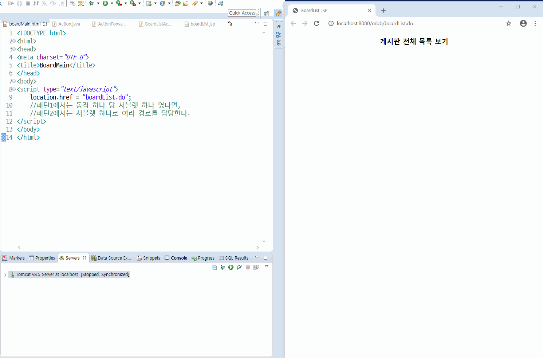Click the Drop to Frame icon

72,3
